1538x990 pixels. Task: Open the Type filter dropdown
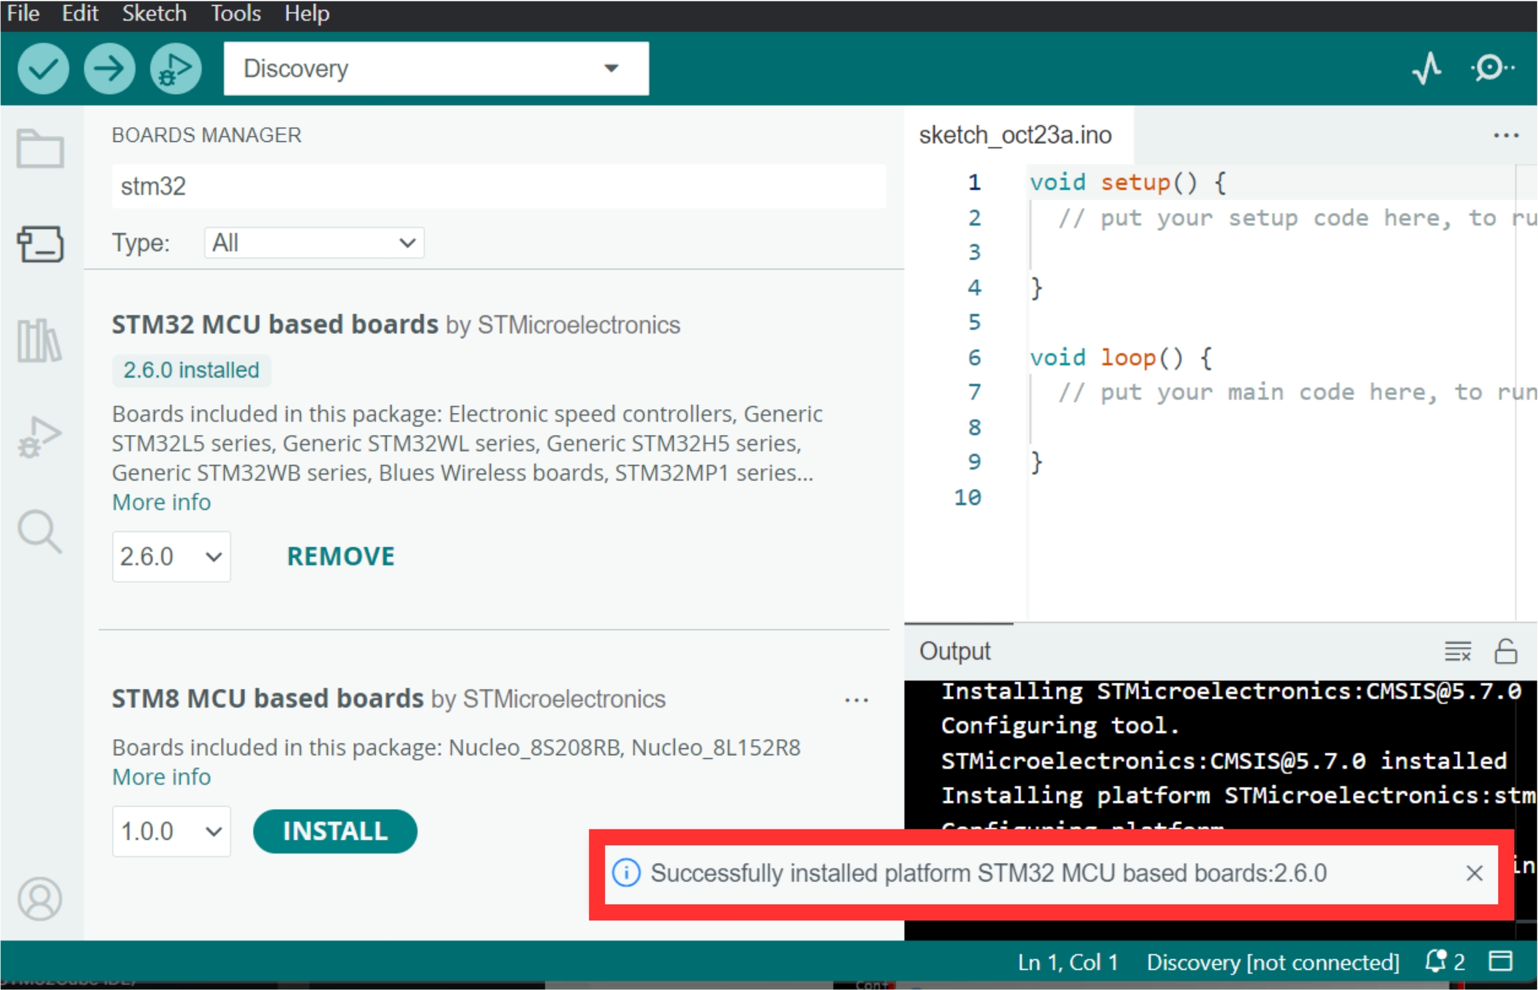tap(314, 243)
